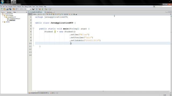Image resolution: width=172 pixels, height=96 pixels.
Task: Click the Find Previous Occurrence icon
Action: click(49, 14)
